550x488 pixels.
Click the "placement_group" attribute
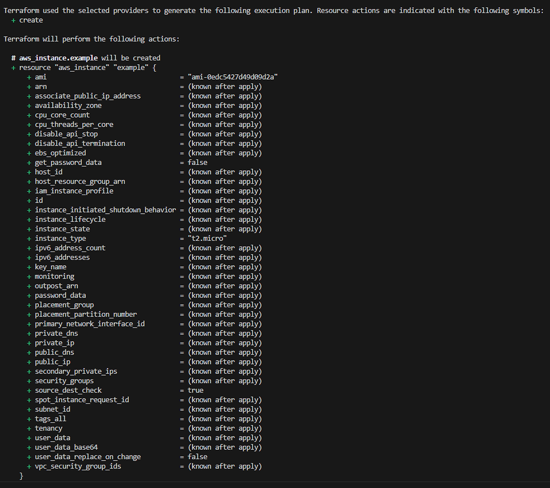point(64,305)
